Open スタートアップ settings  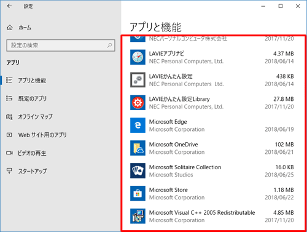[33, 171]
